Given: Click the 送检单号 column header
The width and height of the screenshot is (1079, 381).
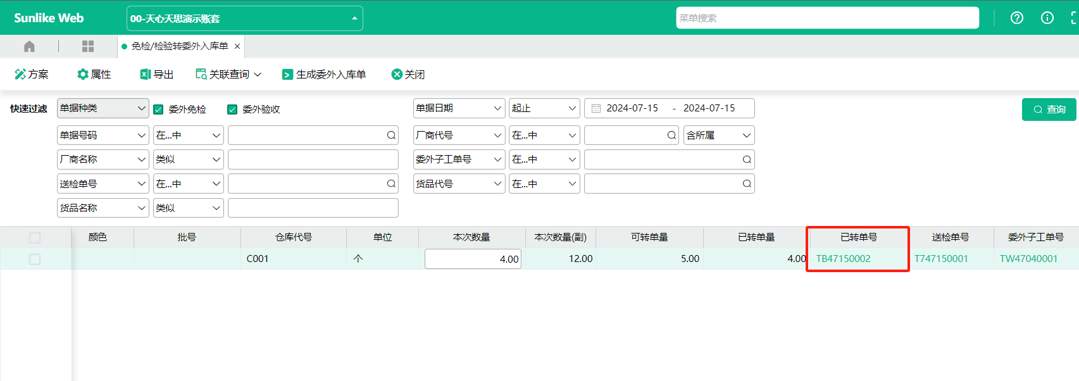Looking at the screenshot, I should tap(951, 237).
